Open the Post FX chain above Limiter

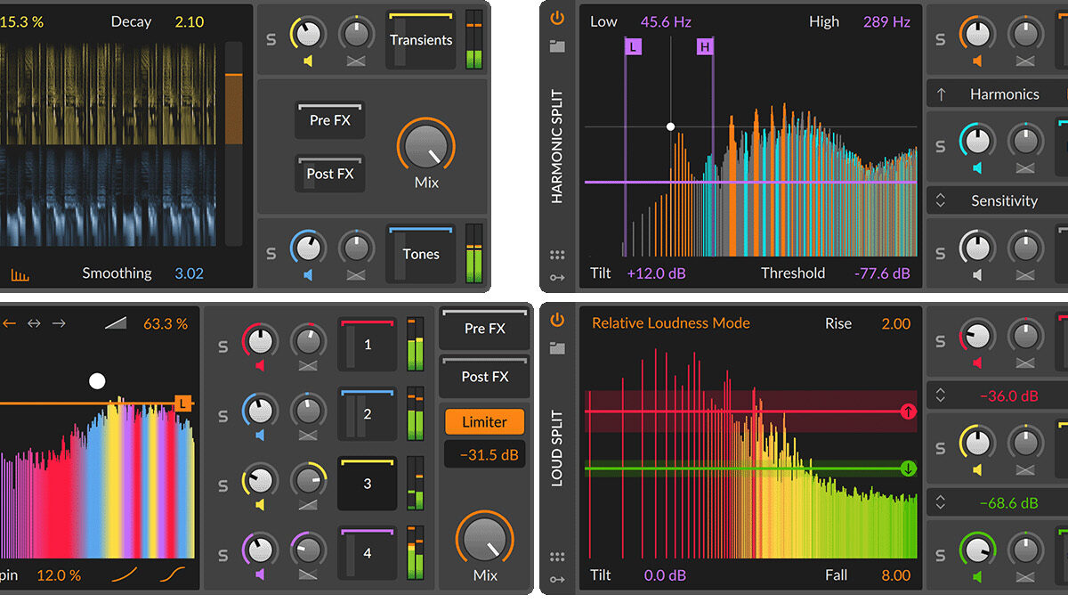(484, 377)
